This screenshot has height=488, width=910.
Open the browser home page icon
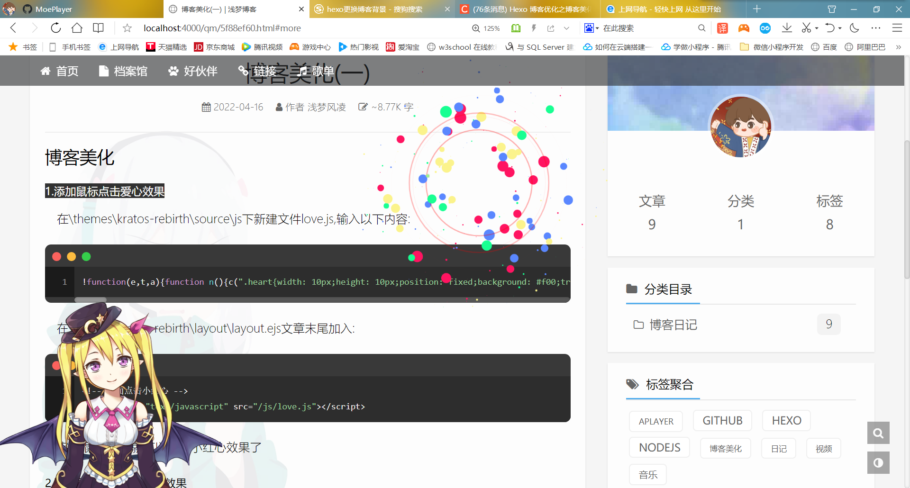77,28
